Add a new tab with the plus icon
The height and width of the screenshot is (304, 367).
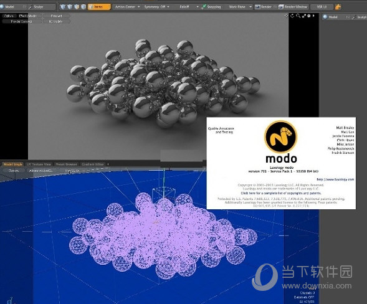point(108,164)
